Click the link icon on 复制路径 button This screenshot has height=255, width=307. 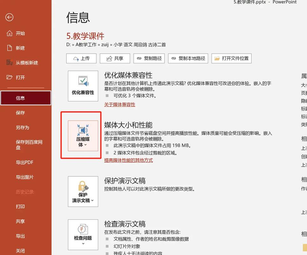tap(139, 58)
